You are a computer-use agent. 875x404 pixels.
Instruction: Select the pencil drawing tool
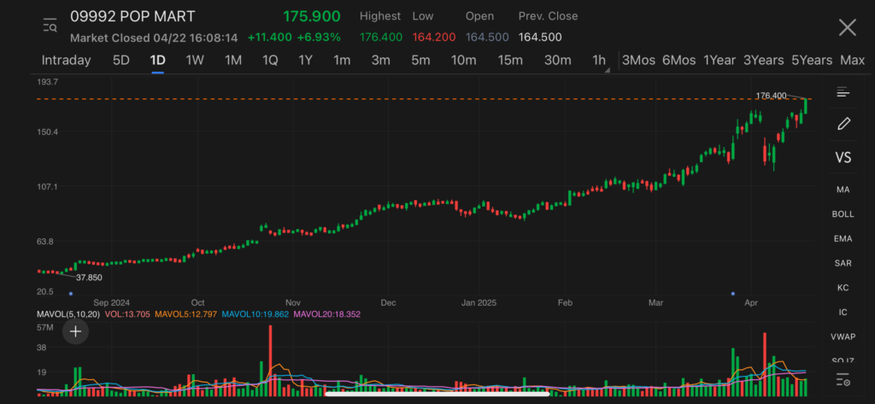(843, 124)
